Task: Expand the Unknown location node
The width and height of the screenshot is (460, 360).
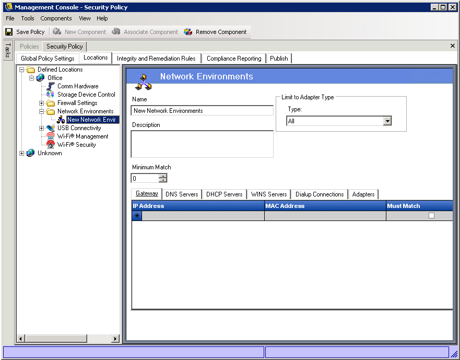Action: pyautogui.click(x=22, y=153)
